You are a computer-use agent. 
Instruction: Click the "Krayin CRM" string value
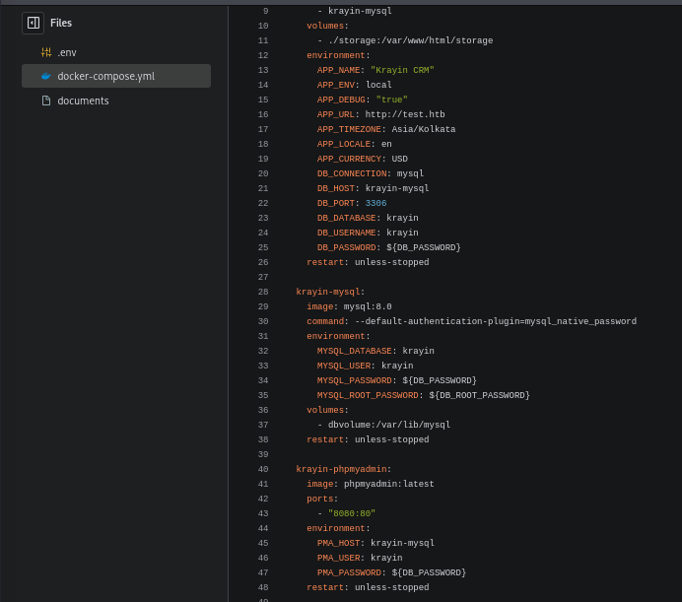(402, 70)
